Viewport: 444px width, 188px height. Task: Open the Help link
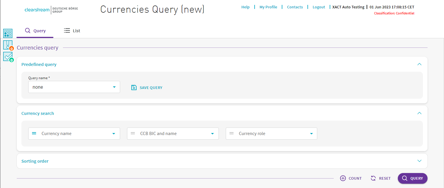[x=245, y=7]
